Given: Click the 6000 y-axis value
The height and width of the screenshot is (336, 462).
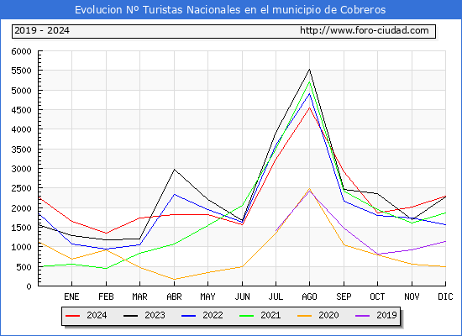Looking at the screenshot, I should (21, 51).
